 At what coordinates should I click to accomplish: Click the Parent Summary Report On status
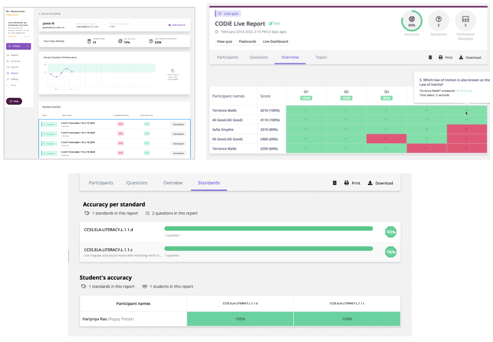(x=112, y=27)
